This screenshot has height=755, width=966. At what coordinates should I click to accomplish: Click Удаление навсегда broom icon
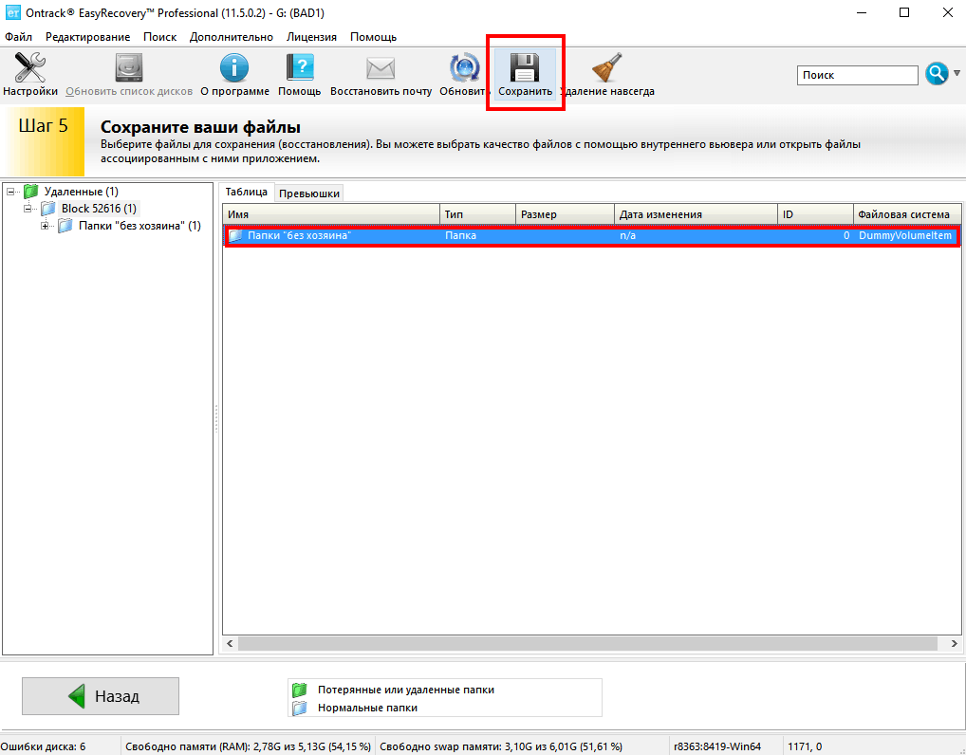tap(607, 68)
